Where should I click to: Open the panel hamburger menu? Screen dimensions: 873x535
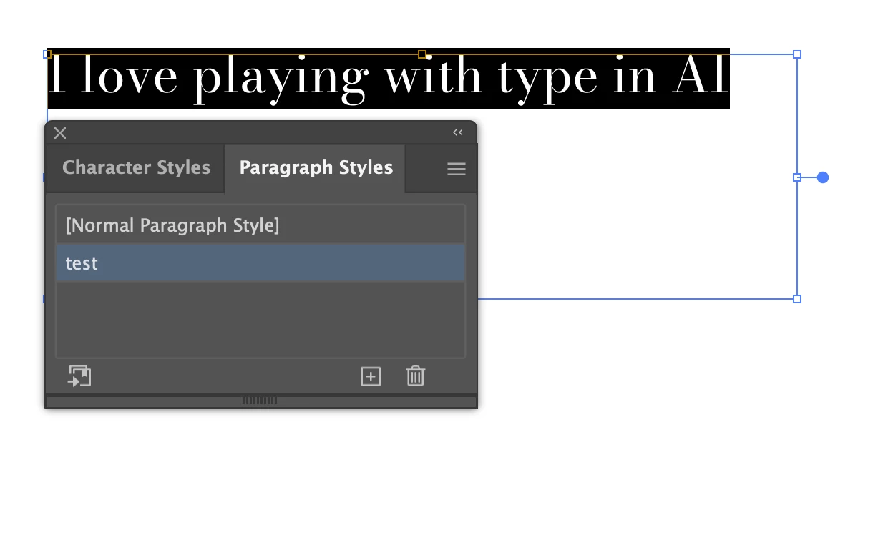(457, 169)
